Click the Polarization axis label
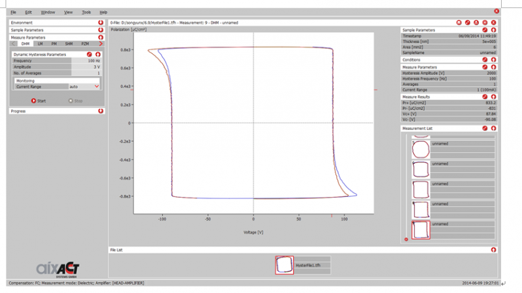This screenshot has height=293, width=522. 129,29
